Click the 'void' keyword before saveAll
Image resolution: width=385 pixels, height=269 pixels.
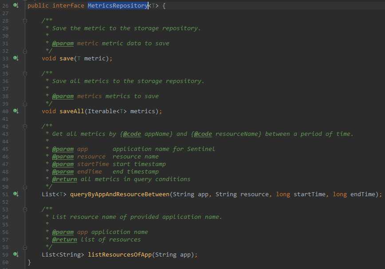click(49, 111)
